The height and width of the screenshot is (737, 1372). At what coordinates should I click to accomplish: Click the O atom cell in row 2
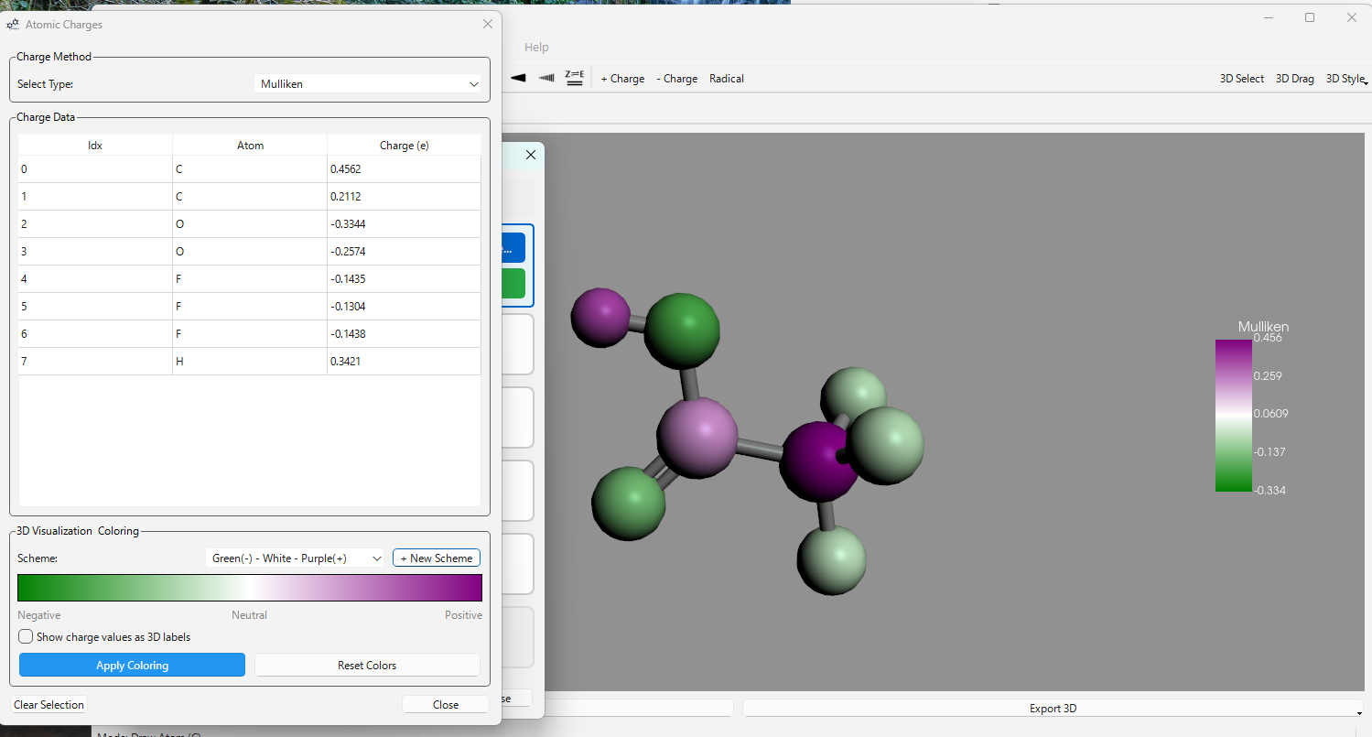[250, 224]
